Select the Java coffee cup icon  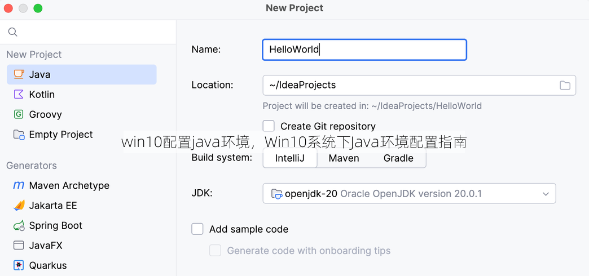tap(19, 74)
